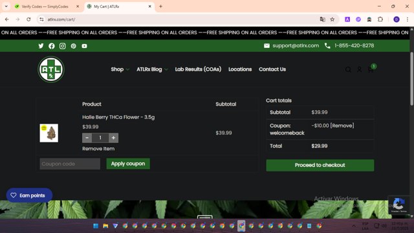Open user account icon in header
The image size is (414, 233).
[360, 69]
